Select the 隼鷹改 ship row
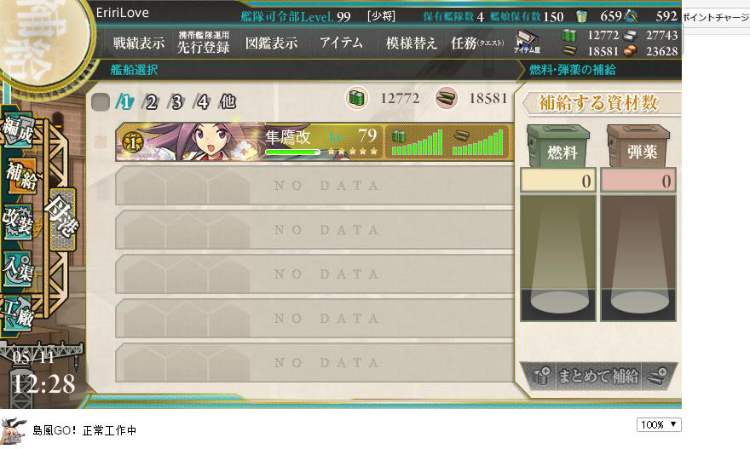The height and width of the screenshot is (449, 750). tap(314, 141)
